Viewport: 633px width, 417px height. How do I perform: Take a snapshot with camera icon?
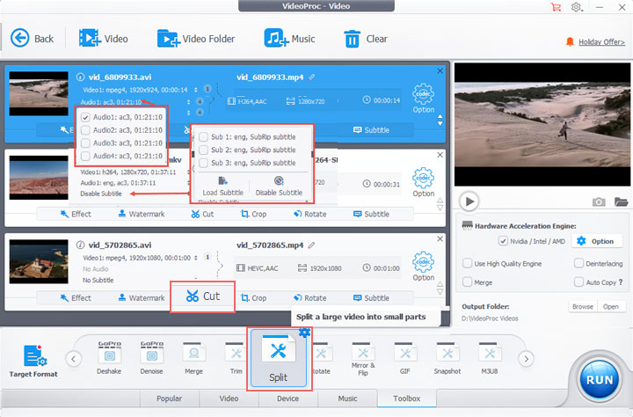pos(599,201)
